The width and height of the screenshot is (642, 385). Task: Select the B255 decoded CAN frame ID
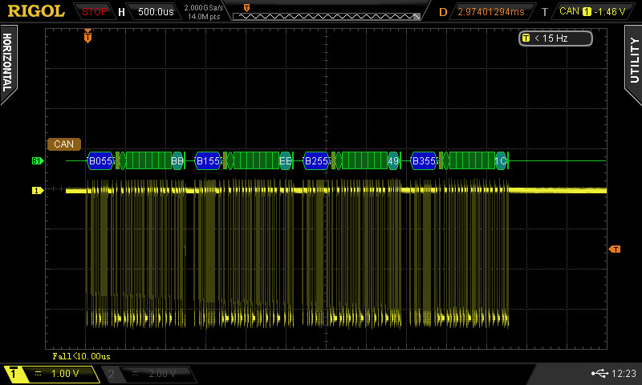(x=316, y=161)
